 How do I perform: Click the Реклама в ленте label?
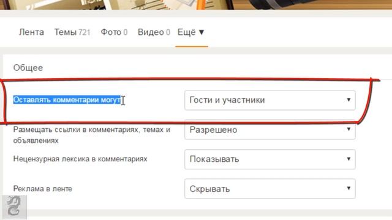pyautogui.click(x=42, y=189)
